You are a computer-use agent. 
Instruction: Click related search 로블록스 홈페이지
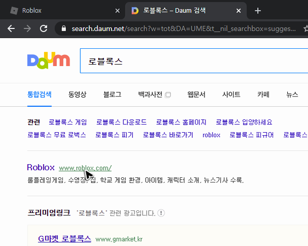tap(181, 122)
